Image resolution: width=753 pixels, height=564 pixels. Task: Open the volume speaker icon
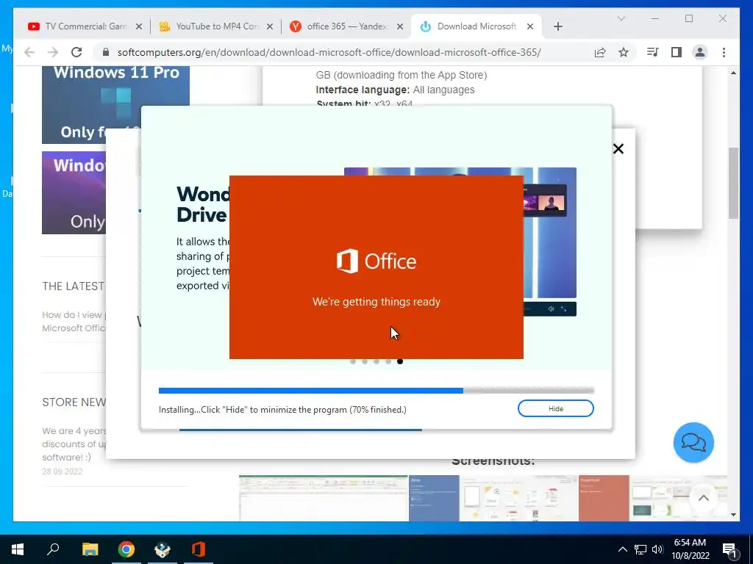coord(657,549)
